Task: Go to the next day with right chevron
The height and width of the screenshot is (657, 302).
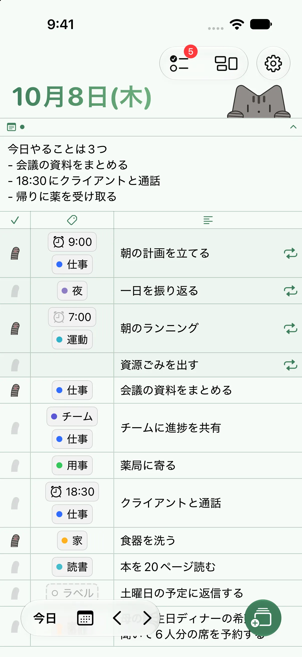Action: [x=147, y=618]
